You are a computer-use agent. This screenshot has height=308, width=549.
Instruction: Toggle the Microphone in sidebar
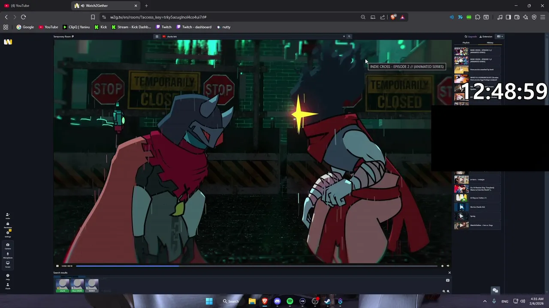point(7,255)
